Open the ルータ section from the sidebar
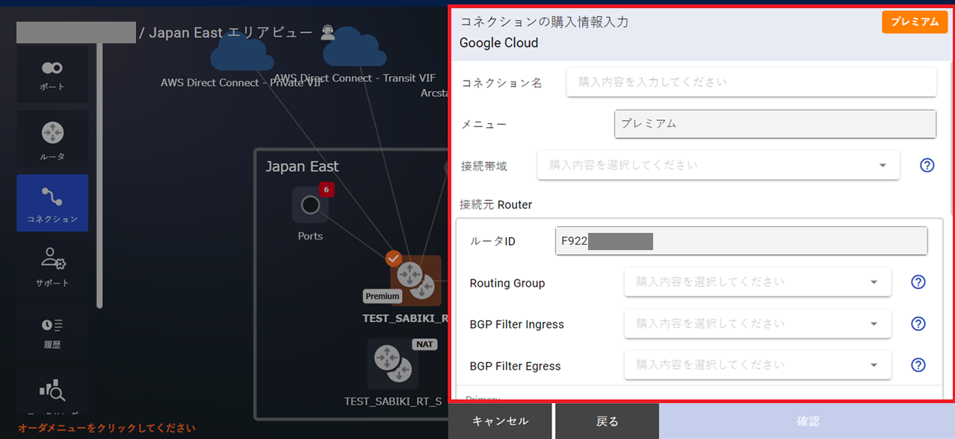 point(52,139)
